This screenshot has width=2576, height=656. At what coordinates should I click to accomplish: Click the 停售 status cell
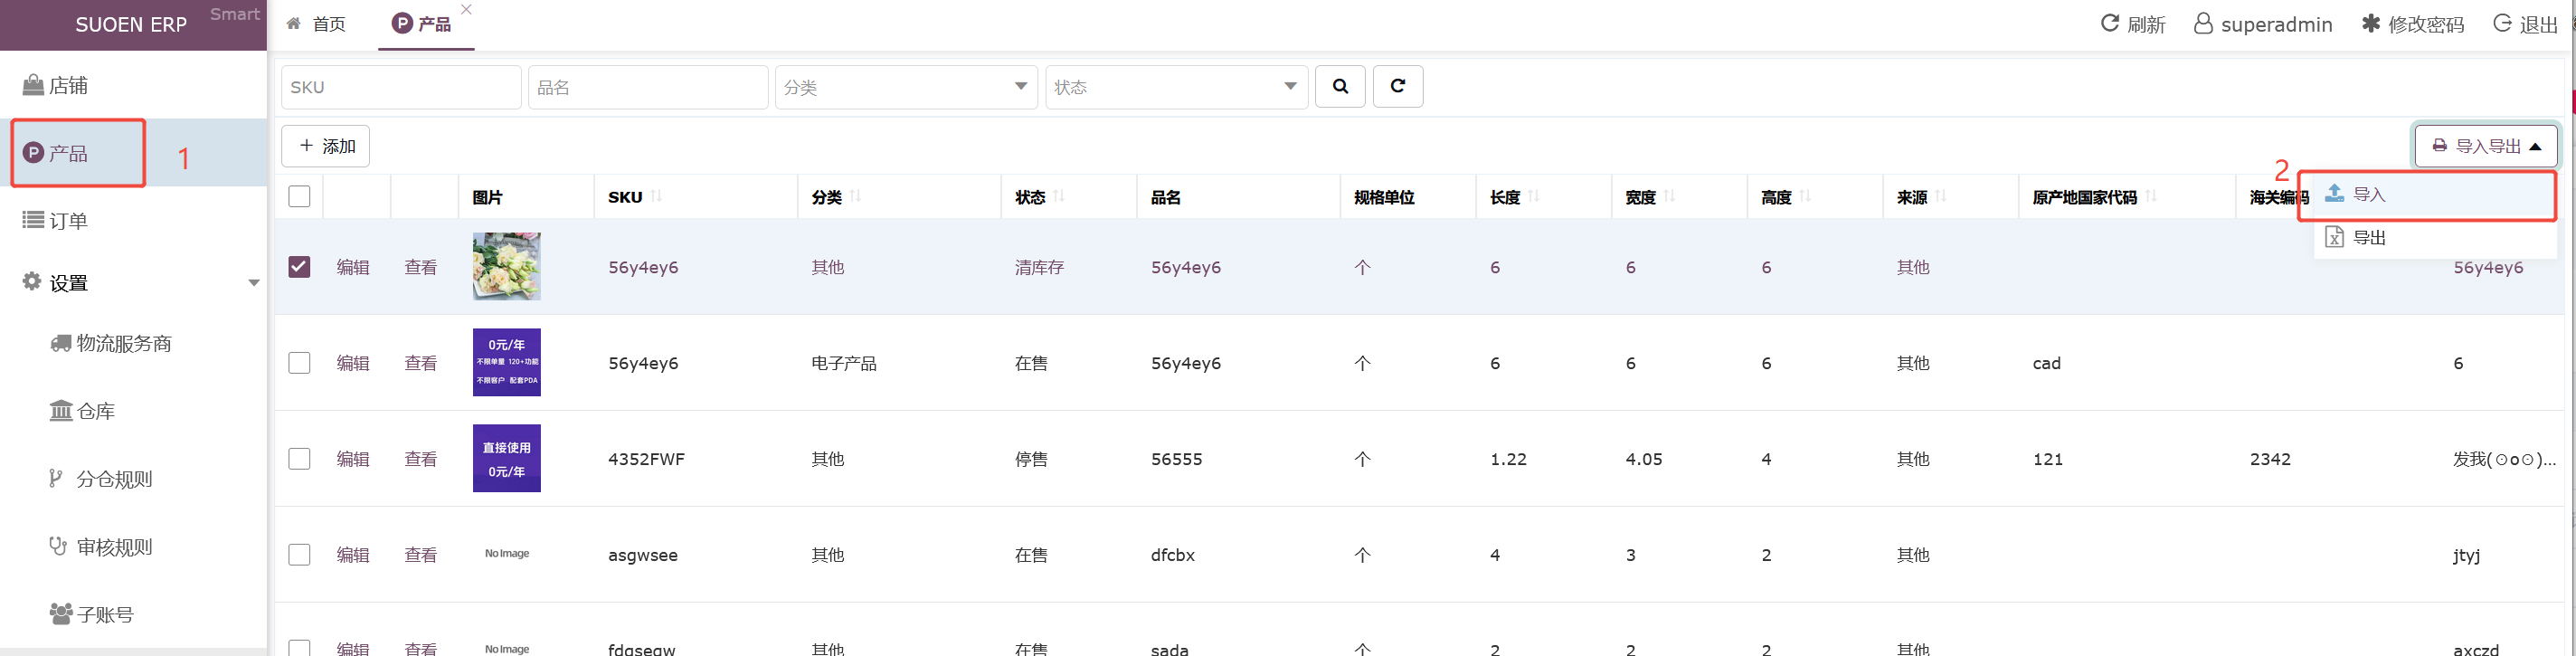point(1031,459)
